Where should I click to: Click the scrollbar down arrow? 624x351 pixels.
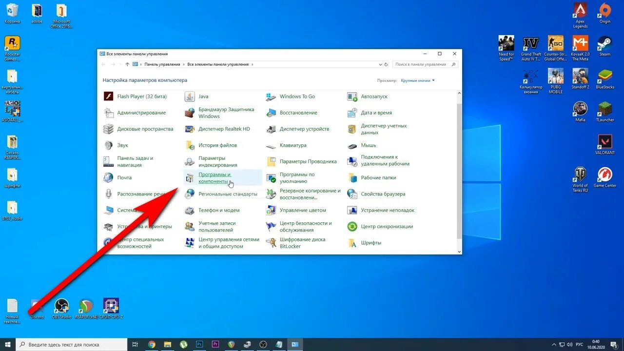click(459, 252)
